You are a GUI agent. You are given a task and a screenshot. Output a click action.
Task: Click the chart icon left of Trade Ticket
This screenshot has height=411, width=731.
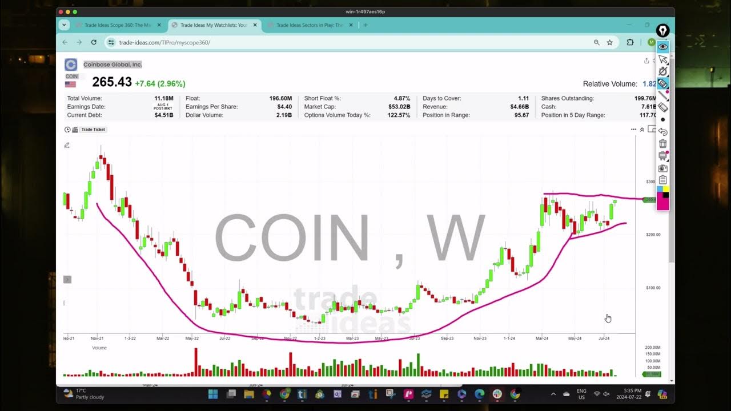[74, 130]
